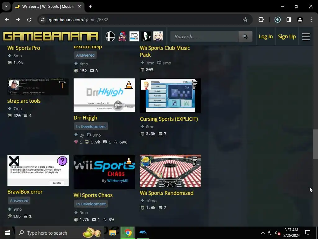Click the Answered tag under BrawlBox error

[19, 200]
